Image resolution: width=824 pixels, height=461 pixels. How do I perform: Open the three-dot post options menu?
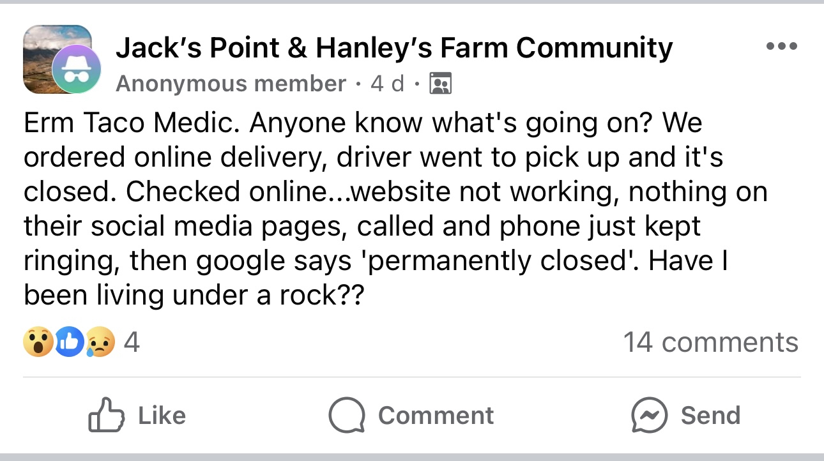[782, 46]
